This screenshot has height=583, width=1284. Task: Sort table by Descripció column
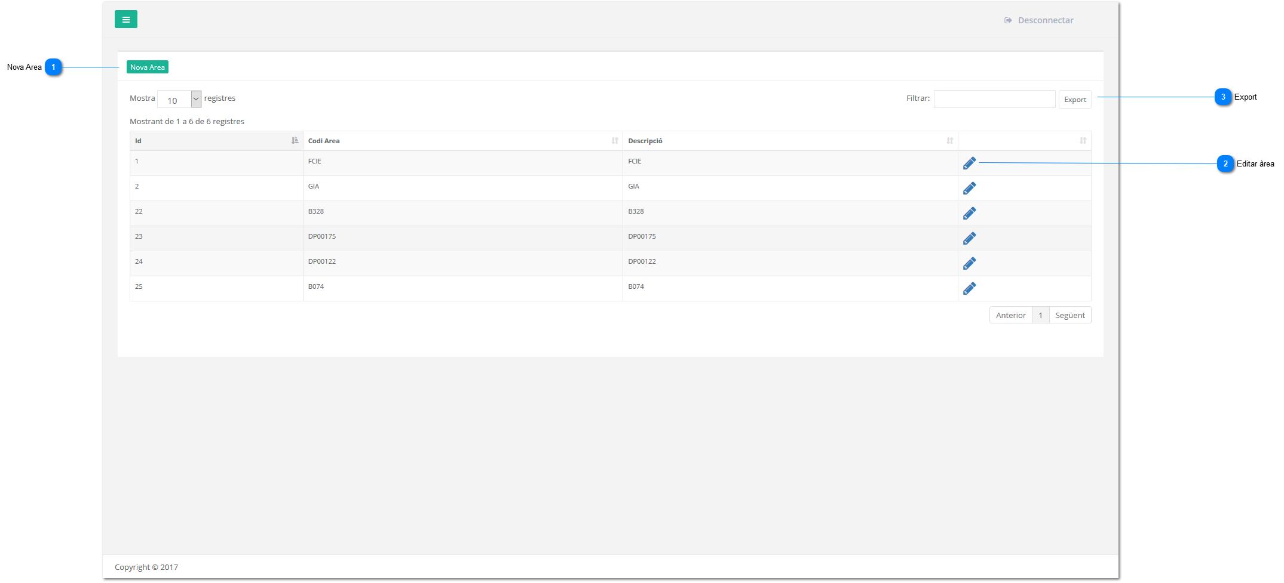point(789,141)
